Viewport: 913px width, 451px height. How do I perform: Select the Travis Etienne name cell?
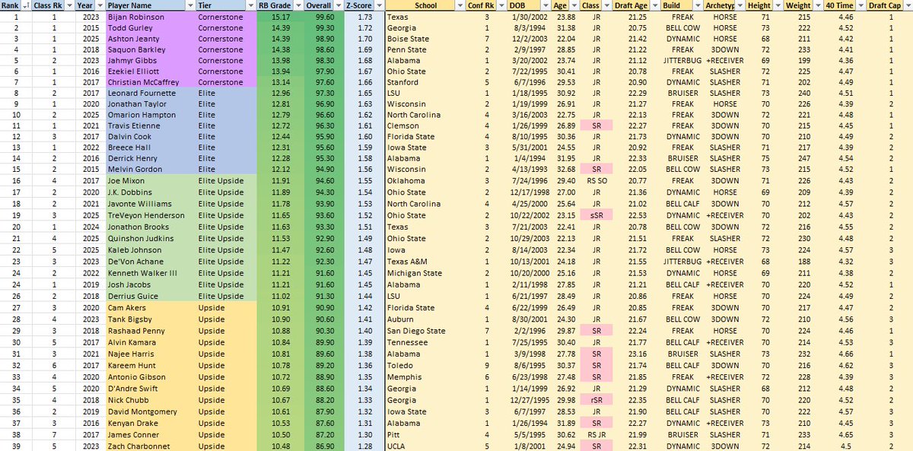(x=151, y=125)
